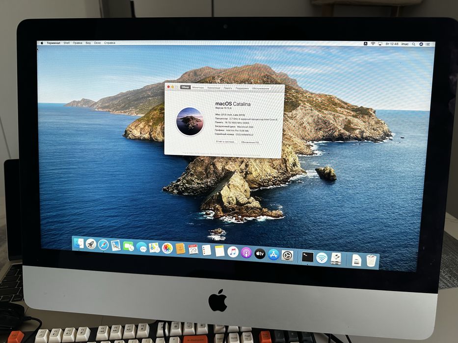The width and height of the screenshot is (458, 343).
Task: Switch to the Обслуживание tab
Action: [x=261, y=88]
